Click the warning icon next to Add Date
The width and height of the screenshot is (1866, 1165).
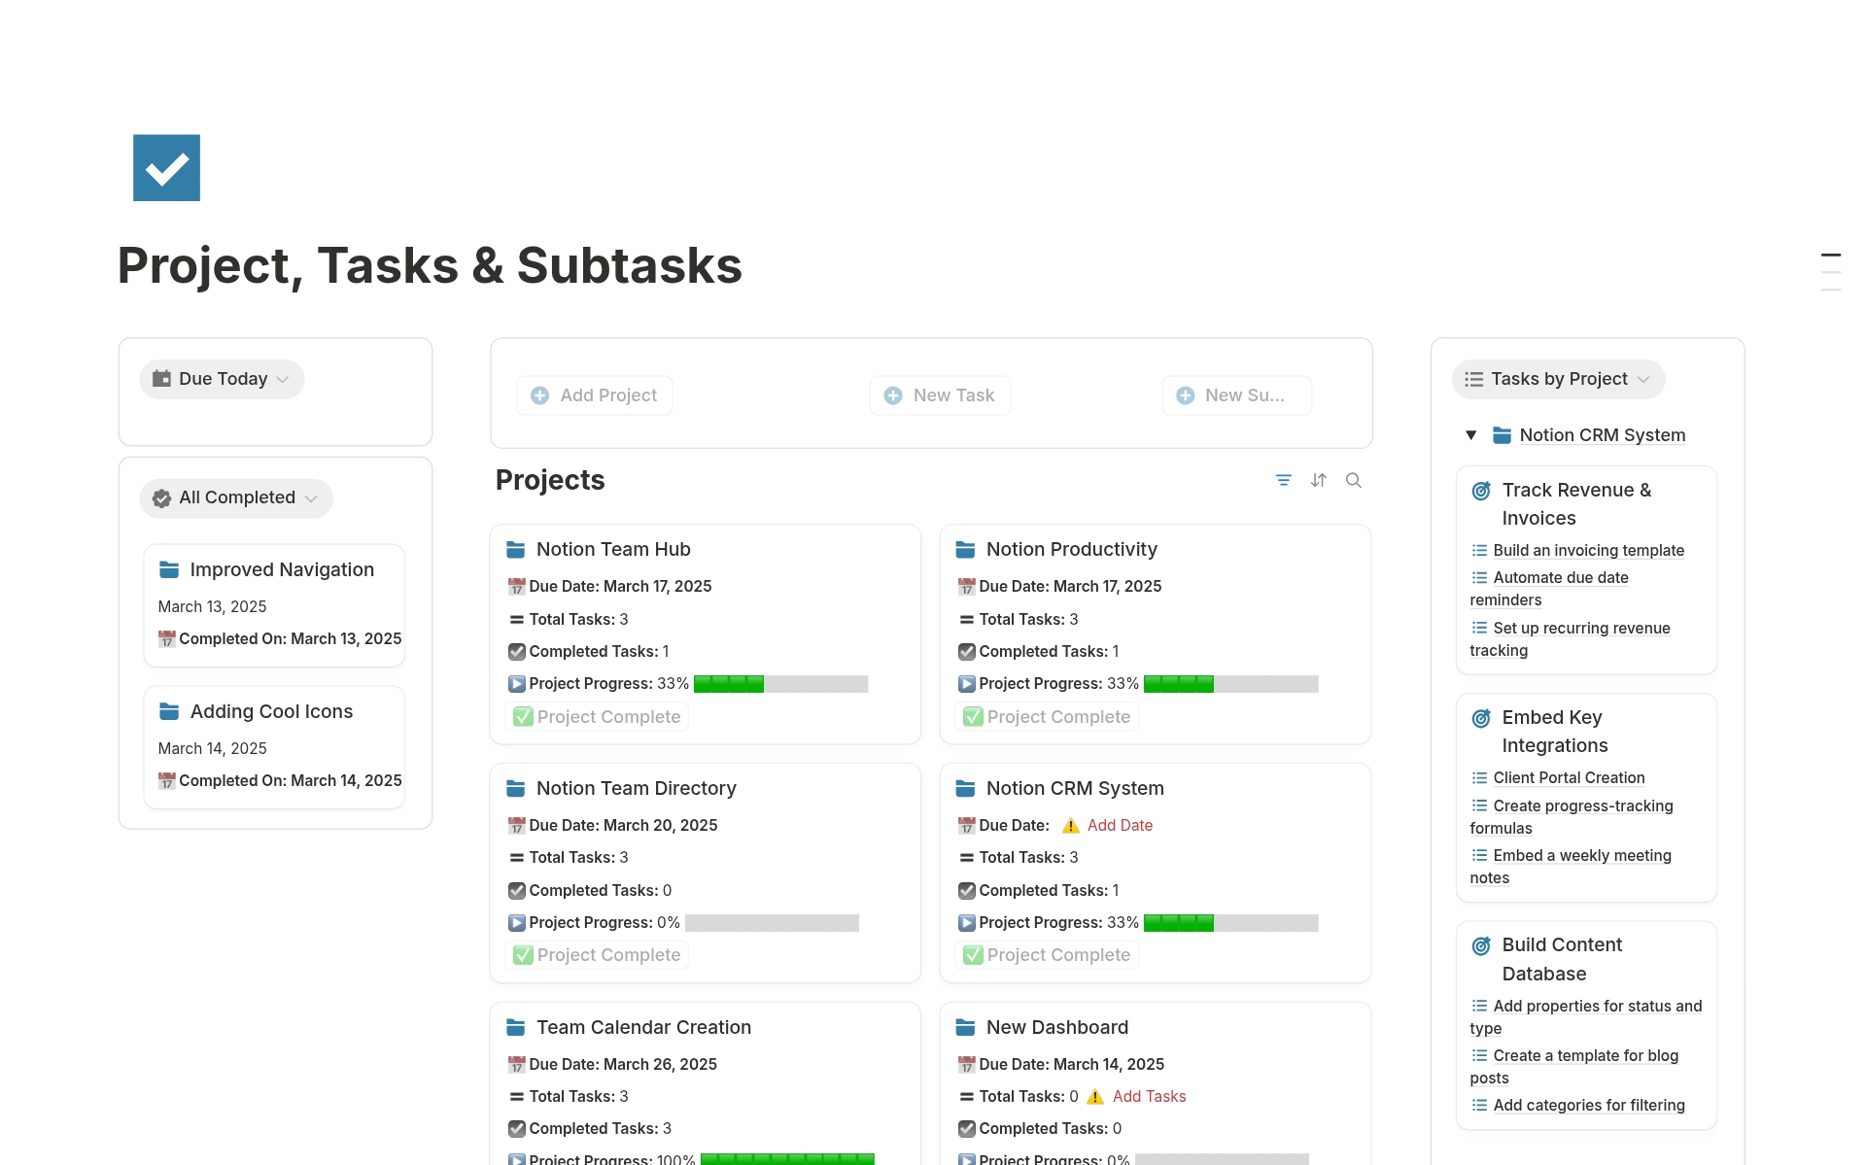[x=1070, y=826]
